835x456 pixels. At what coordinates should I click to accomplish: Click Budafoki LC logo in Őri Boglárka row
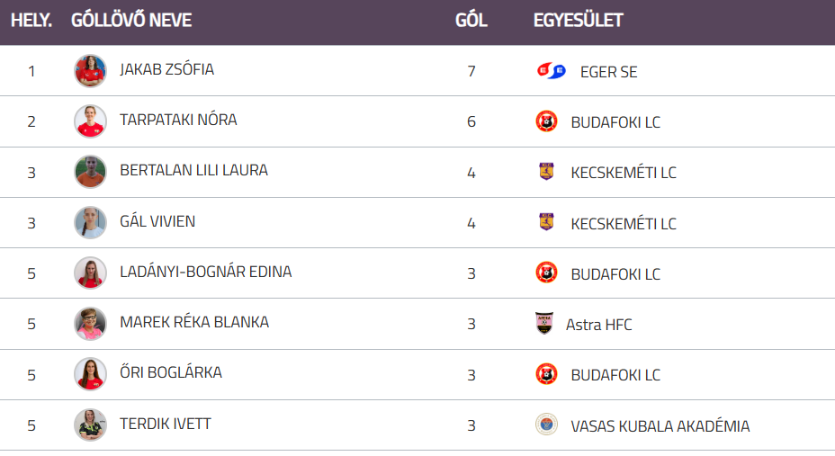pyautogui.click(x=546, y=374)
